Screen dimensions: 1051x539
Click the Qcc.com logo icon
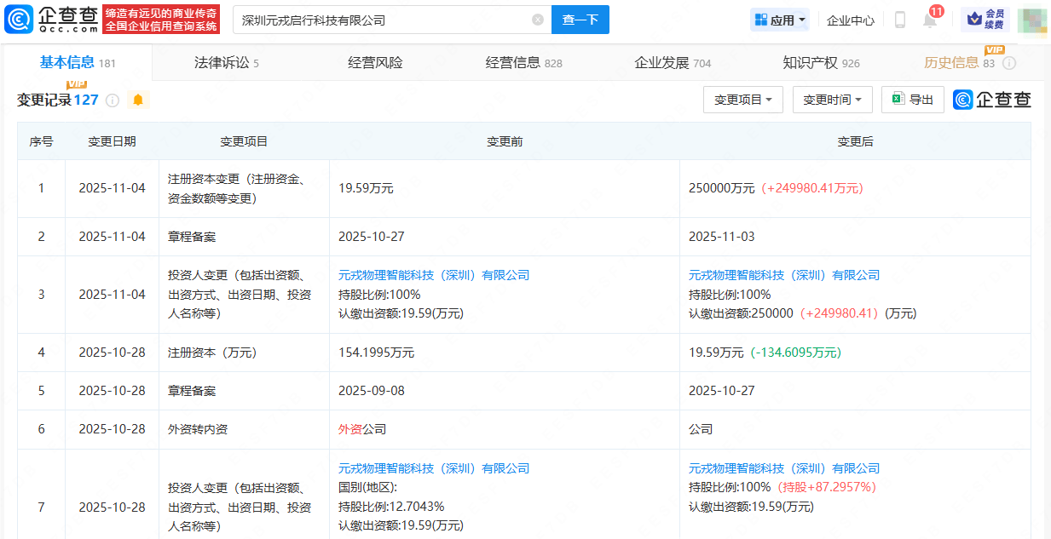click(x=19, y=19)
